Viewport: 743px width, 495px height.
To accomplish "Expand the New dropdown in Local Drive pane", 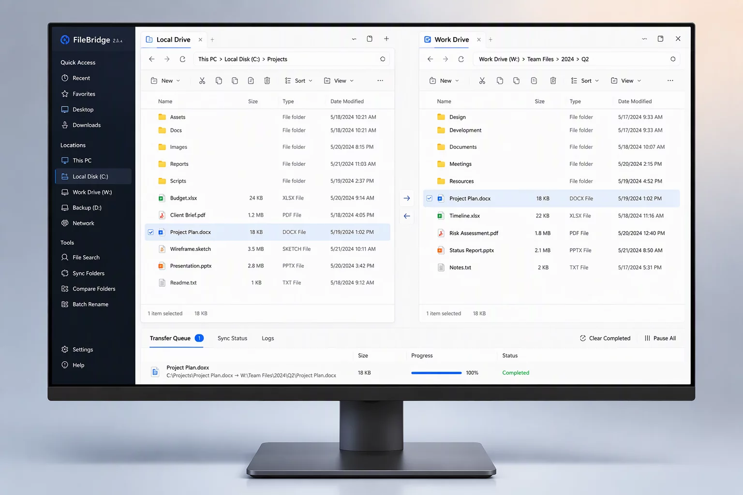I will click(166, 81).
